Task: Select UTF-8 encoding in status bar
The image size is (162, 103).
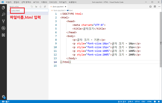Action: (137, 102)
